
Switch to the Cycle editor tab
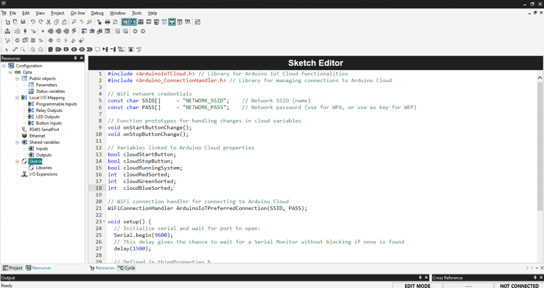[x=127, y=268]
